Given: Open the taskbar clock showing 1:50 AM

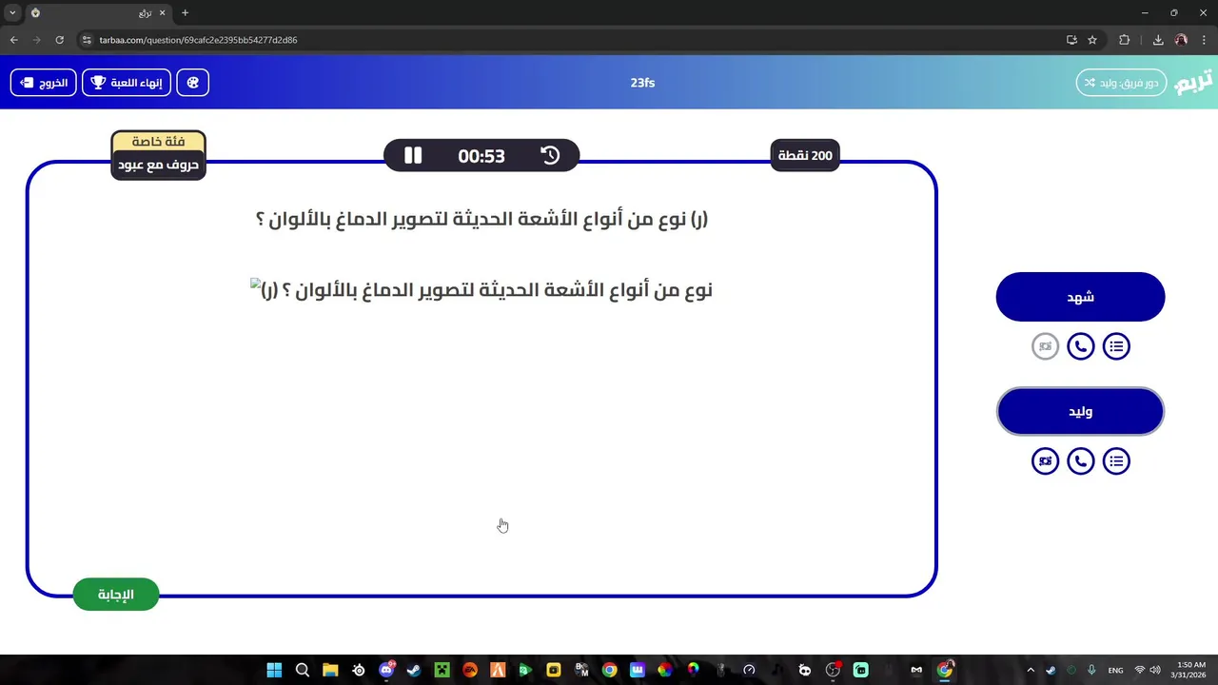Looking at the screenshot, I should pos(1191,670).
